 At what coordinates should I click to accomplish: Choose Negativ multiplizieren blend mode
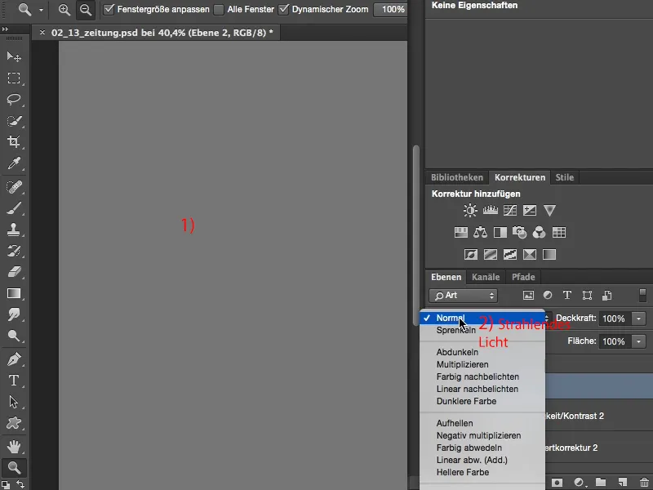(478, 435)
